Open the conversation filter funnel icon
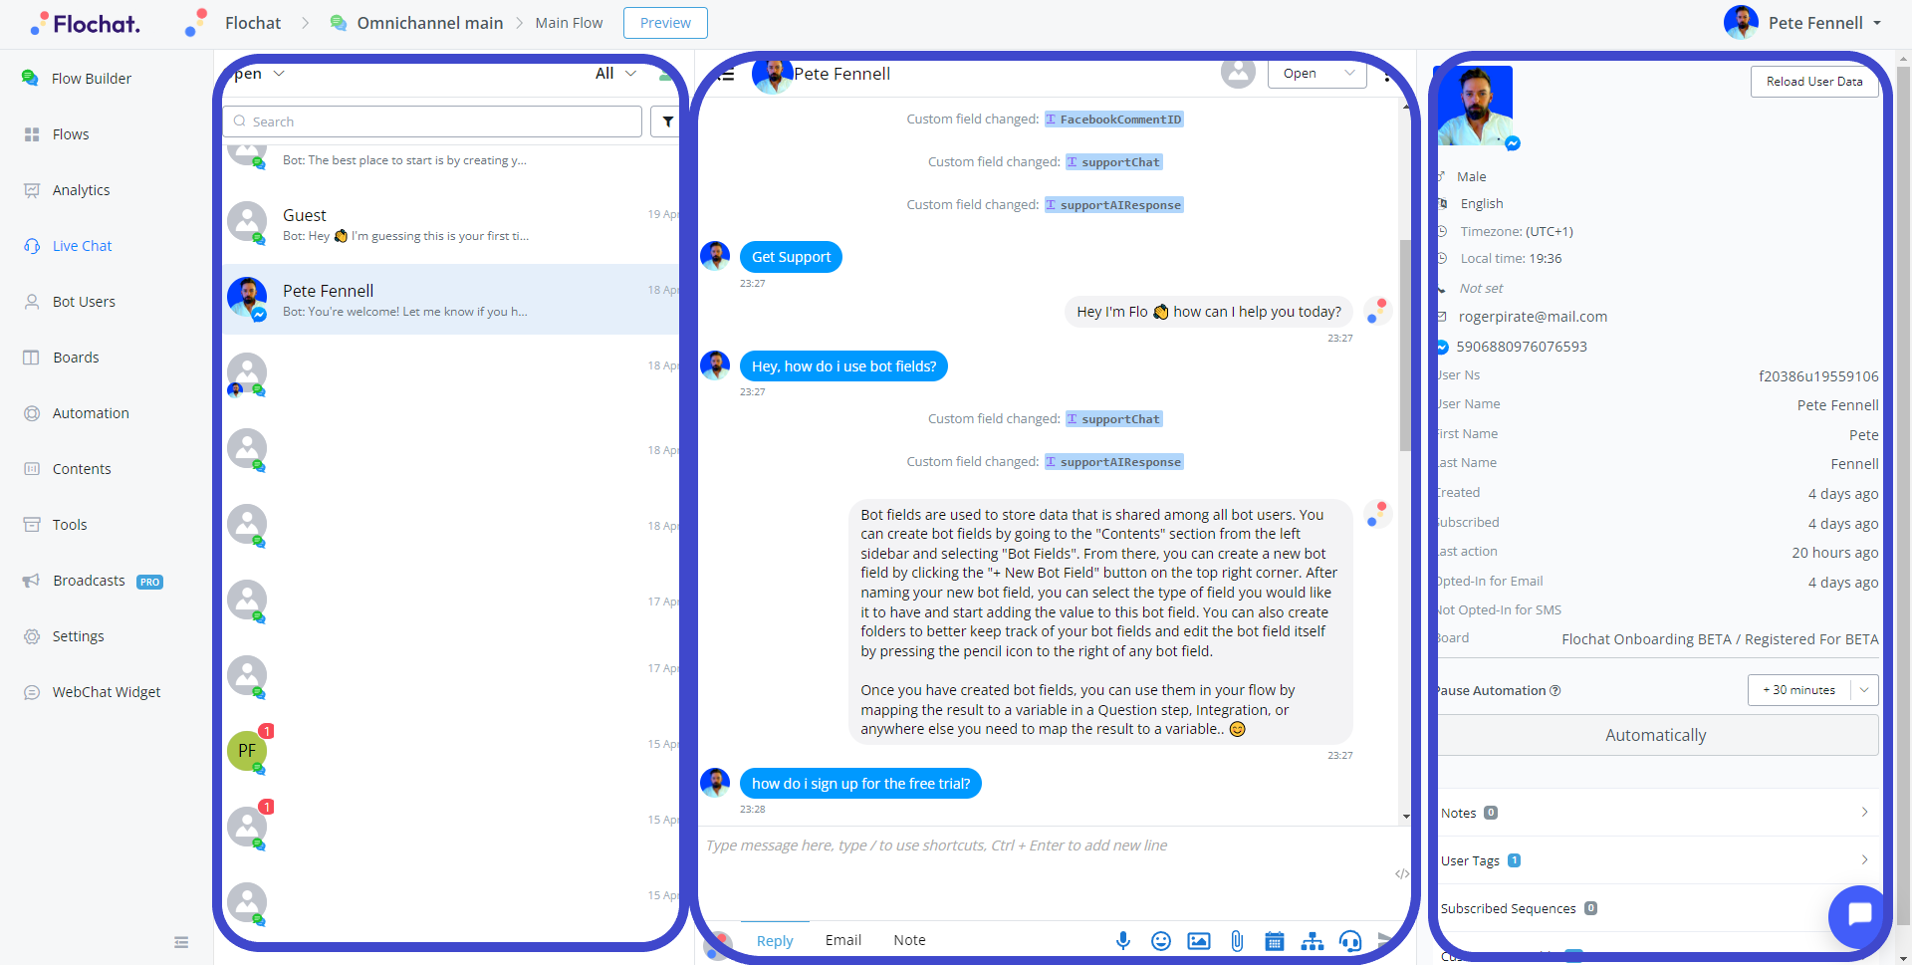This screenshot has height=965, width=1912. pyautogui.click(x=665, y=121)
